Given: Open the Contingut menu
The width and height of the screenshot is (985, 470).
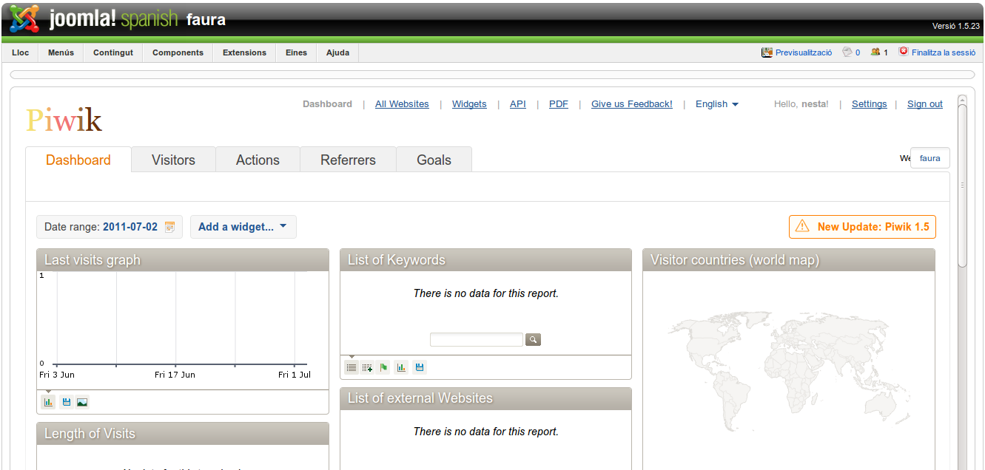Looking at the screenshot, I should pyautogui.click(x=113, y=52).
